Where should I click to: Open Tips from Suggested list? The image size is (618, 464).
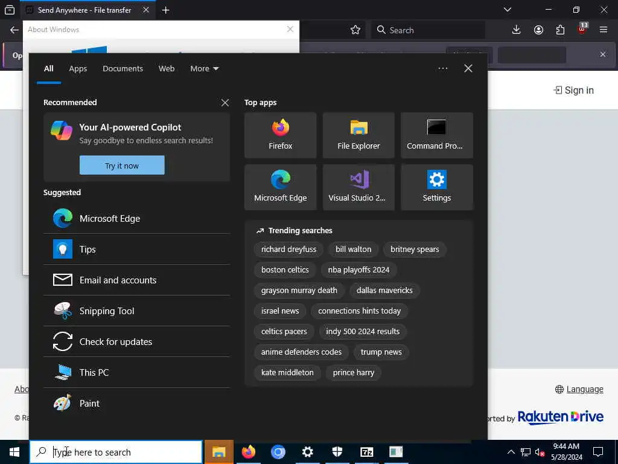[137, 250]
